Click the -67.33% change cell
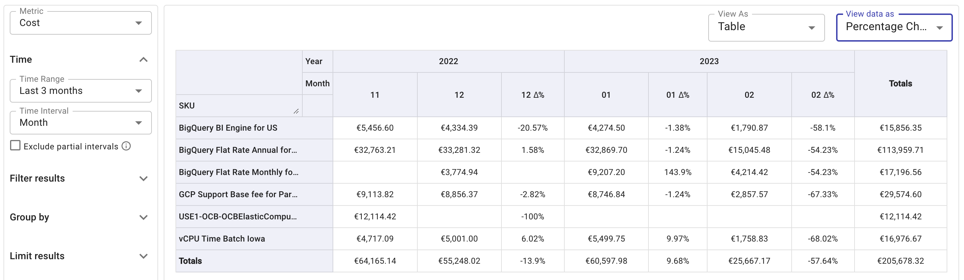This screenshot has height=280, width=964. [823, 194]
